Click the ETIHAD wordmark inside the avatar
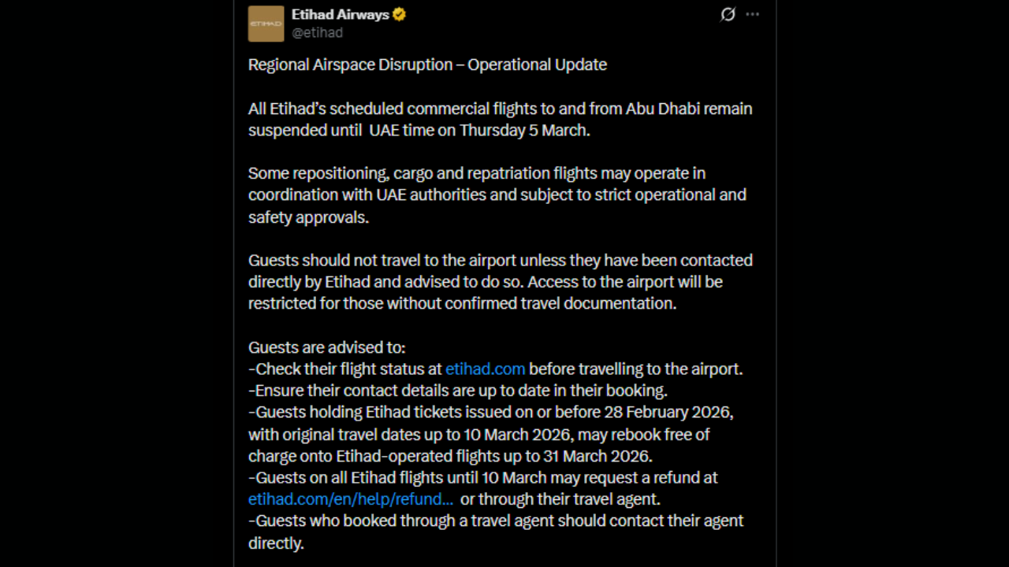Image resolution: width=1009 pixels, height=567 pixels. (266, 24)
